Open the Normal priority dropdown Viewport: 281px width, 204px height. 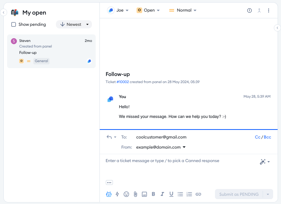tap(183, 10)
